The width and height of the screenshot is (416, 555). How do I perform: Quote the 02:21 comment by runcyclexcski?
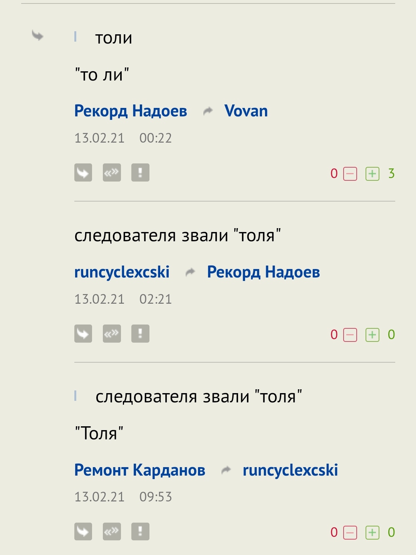coord(112,334)
